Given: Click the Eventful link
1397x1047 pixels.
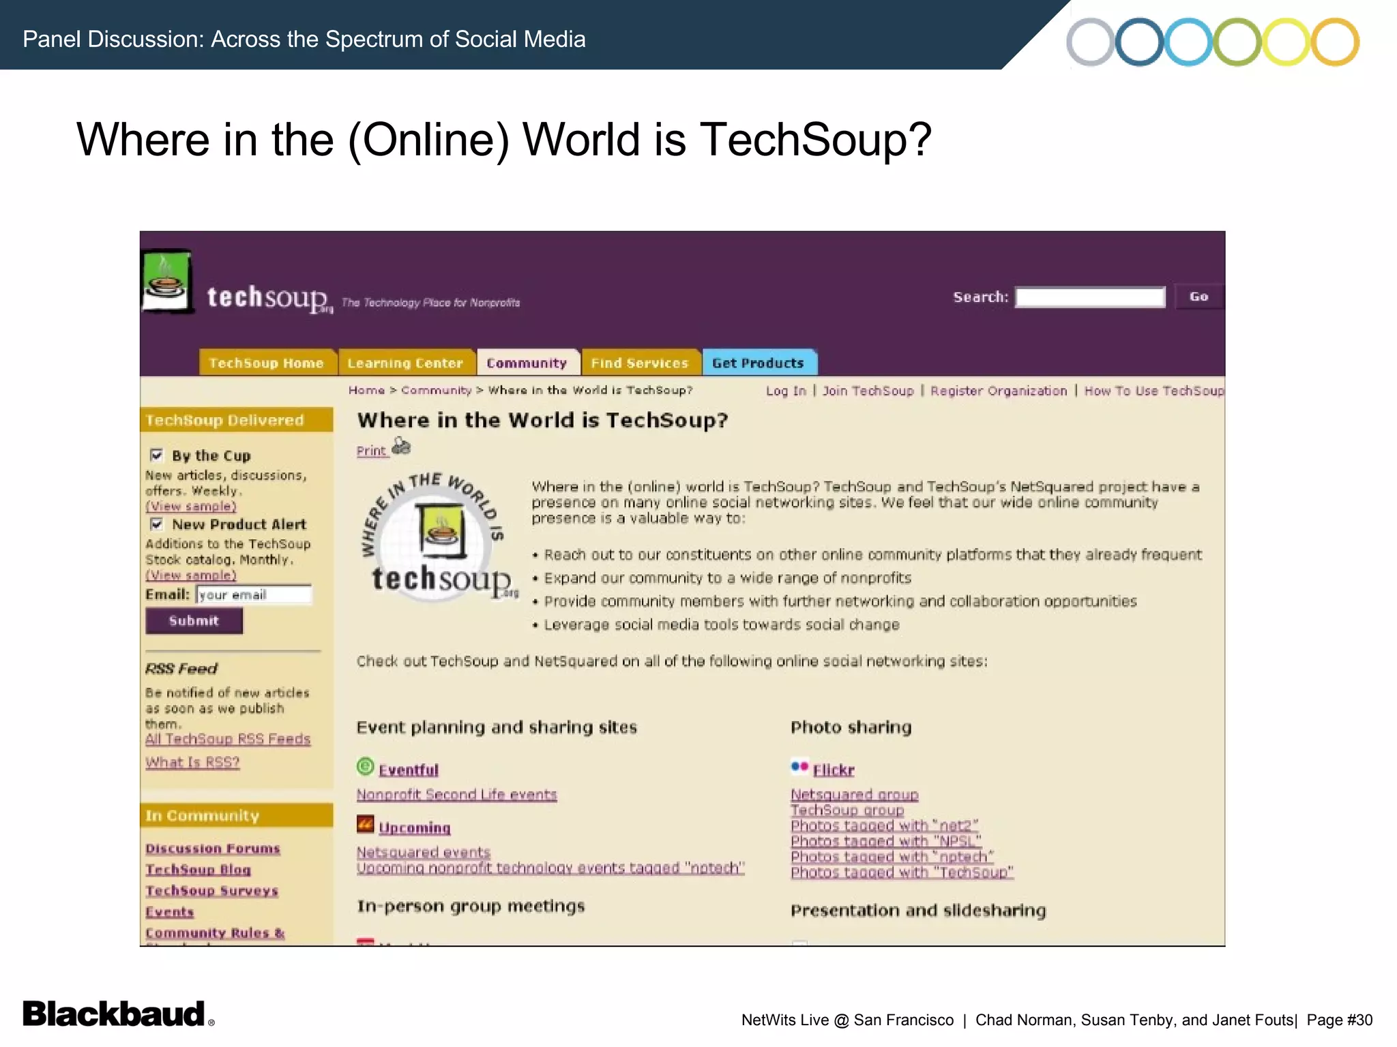Looking at the screenshot, I should point(409,770).
